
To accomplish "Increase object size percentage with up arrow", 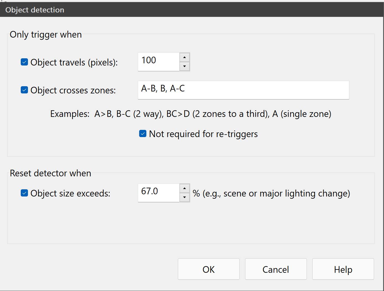I will (185, 188).
